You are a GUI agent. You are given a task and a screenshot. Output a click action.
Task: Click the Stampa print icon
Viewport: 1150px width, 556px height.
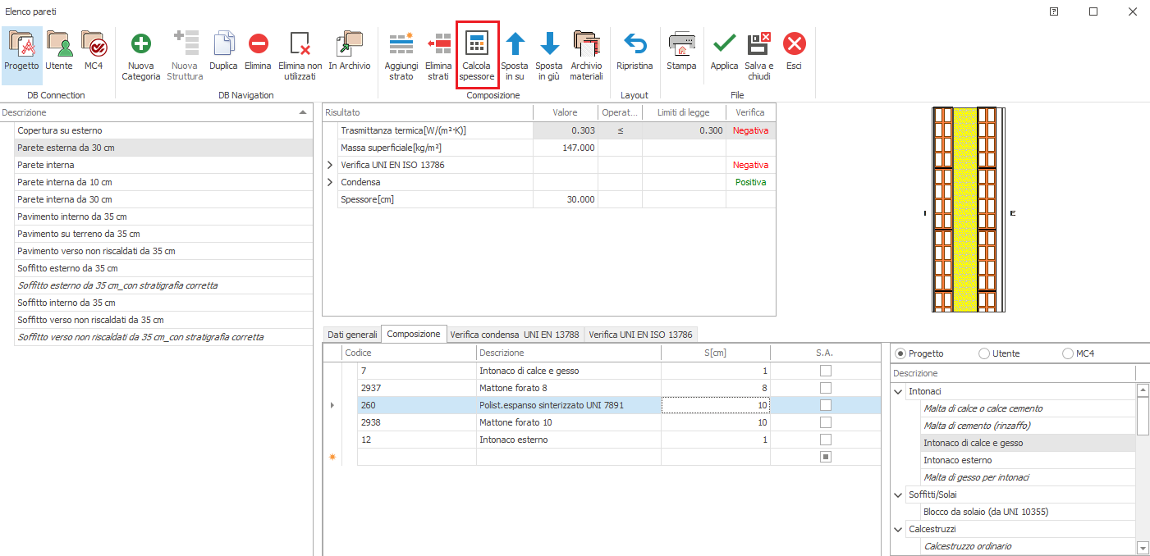[681, 45]
